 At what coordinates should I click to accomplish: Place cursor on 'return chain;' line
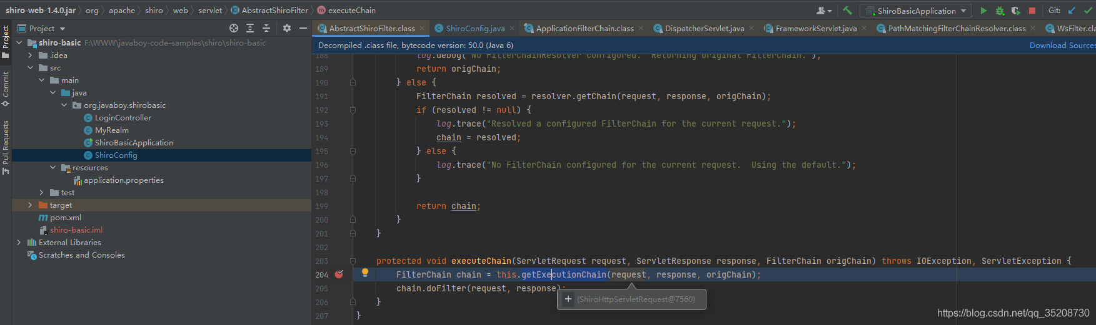pyautogui.click(x=448, y=206)
